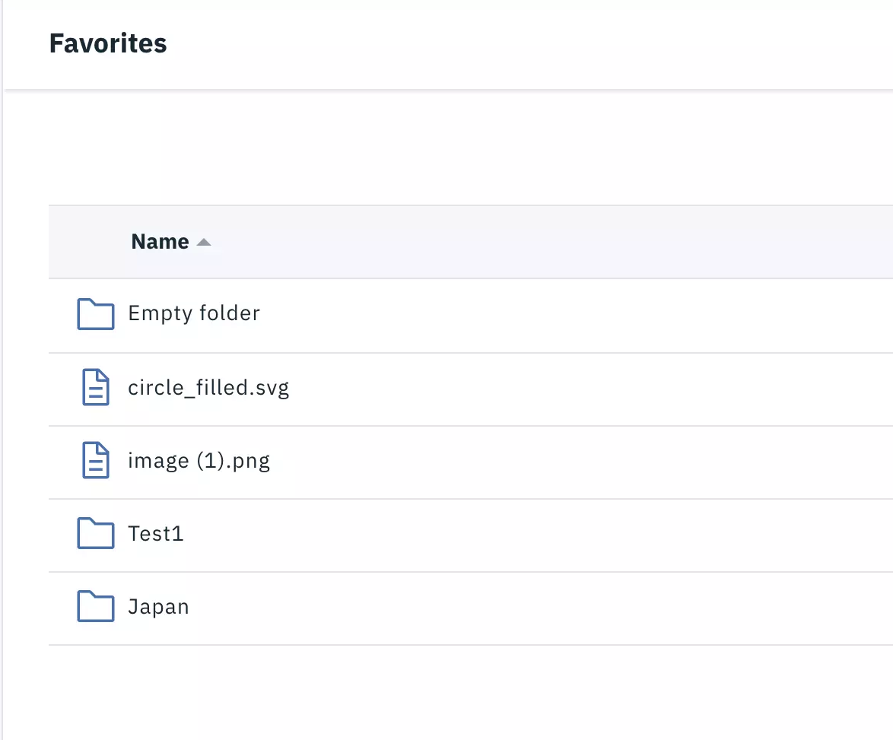Select the circle_filled.svg row
This screenshot has height=740, width=893.
tap(208, 387)
